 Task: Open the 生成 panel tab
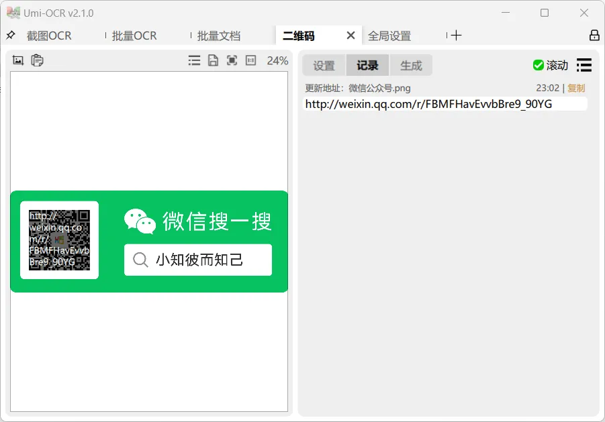click(411, 65)
